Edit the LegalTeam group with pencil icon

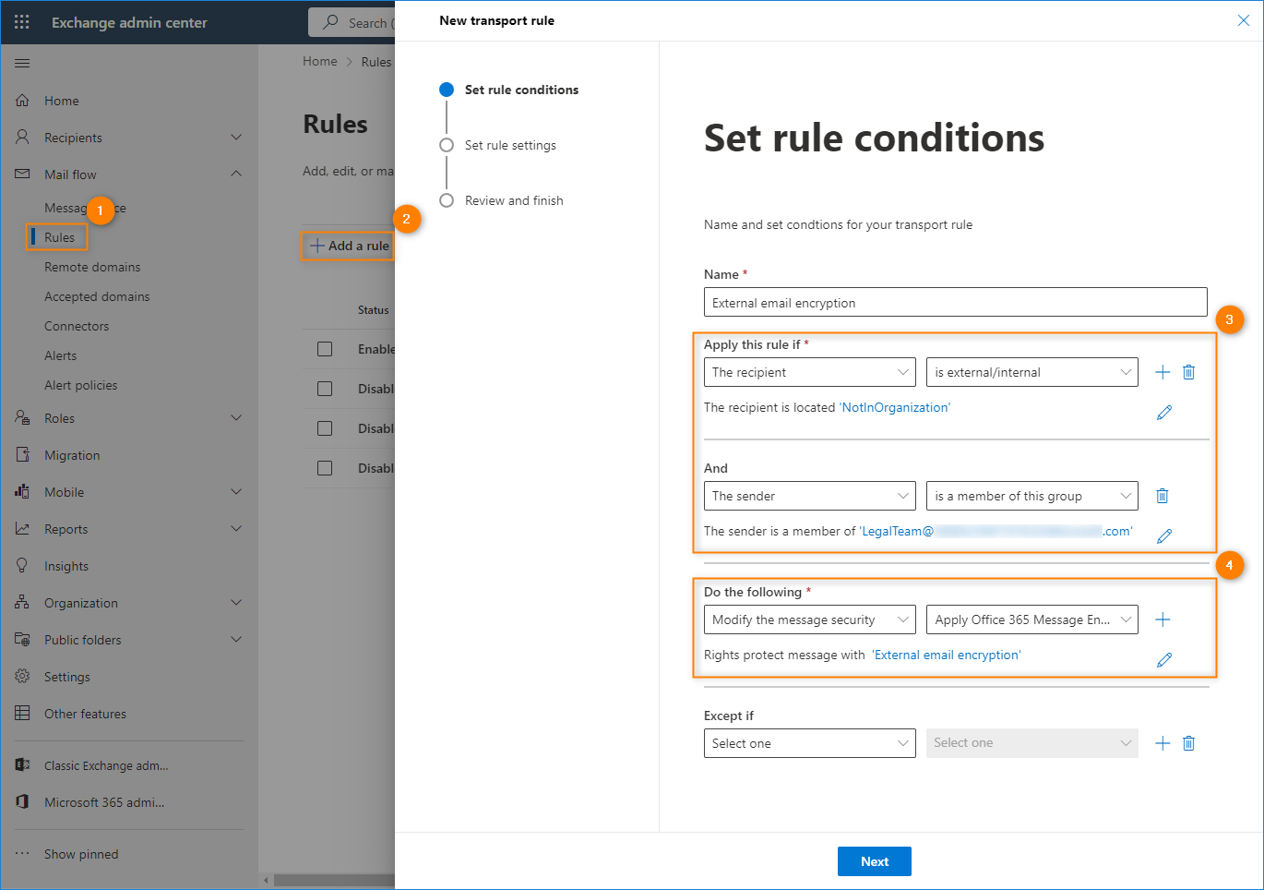pos(1164,536)
